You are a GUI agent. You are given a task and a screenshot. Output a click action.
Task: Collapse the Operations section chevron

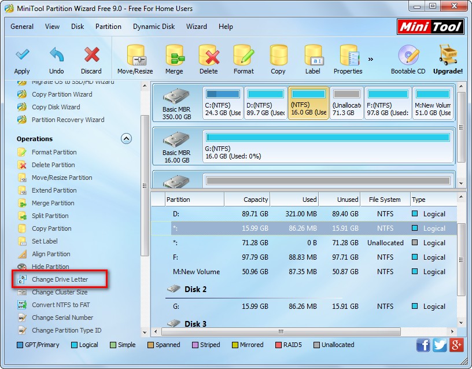[x=127, y=139]
